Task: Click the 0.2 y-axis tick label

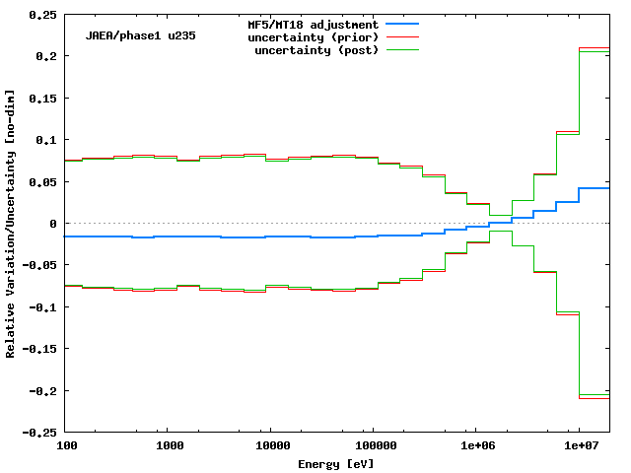Action: tap(45, 56)
